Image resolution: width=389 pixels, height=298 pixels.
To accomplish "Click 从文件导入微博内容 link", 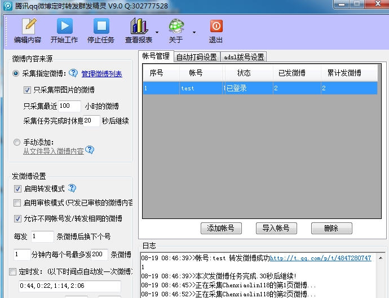I will [x=54, y=151].
